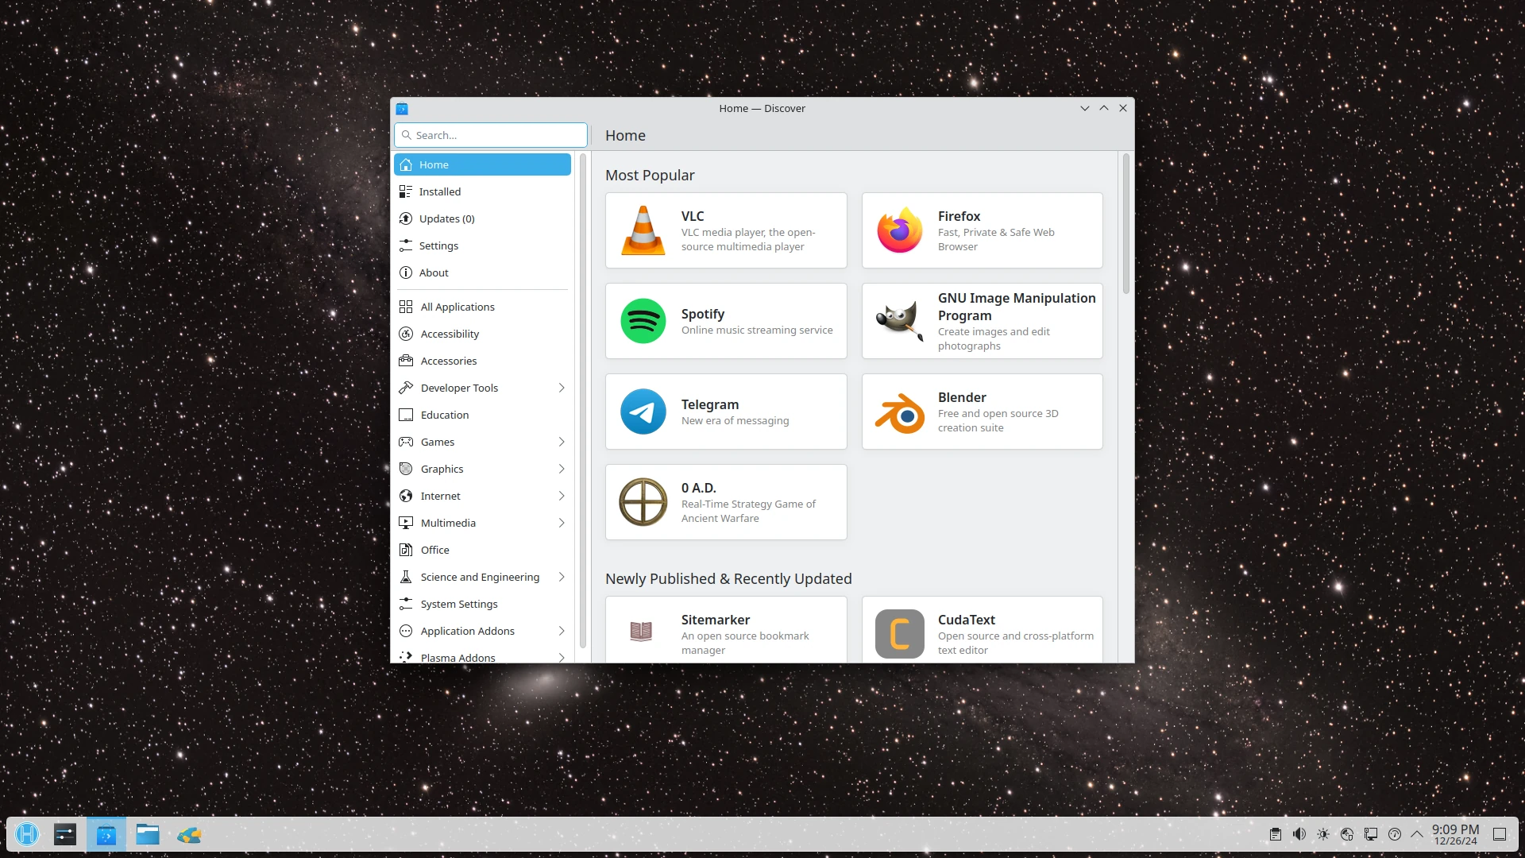Open the Dolphin file manager from taskbar
Screen dimensions: 1525x858
click(148, 834)
